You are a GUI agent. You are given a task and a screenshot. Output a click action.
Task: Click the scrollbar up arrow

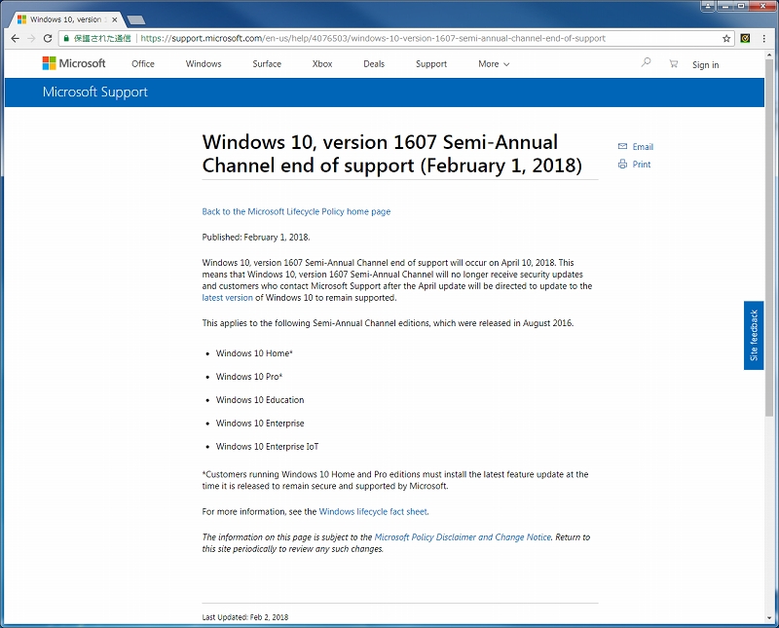(769, 55)
